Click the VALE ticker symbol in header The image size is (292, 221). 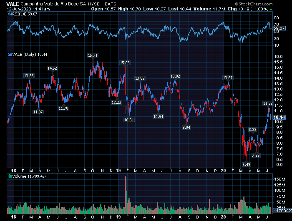13,4
